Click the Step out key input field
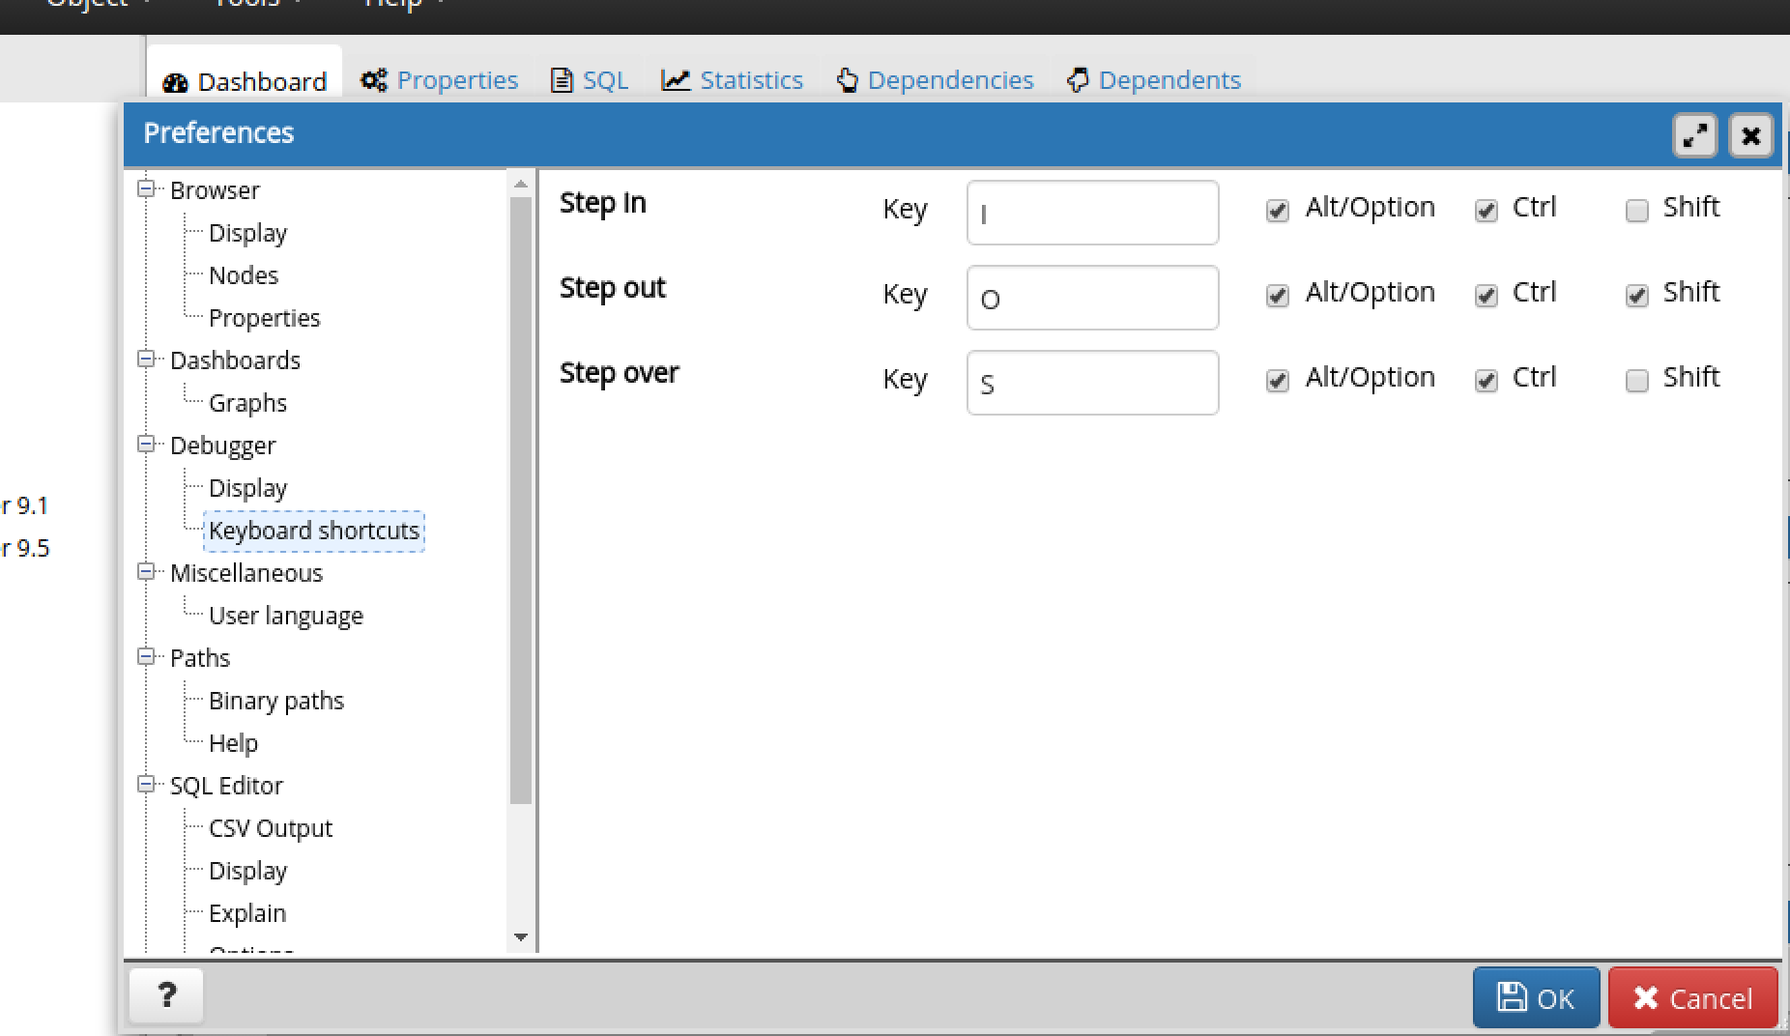 pos(1092,298)
